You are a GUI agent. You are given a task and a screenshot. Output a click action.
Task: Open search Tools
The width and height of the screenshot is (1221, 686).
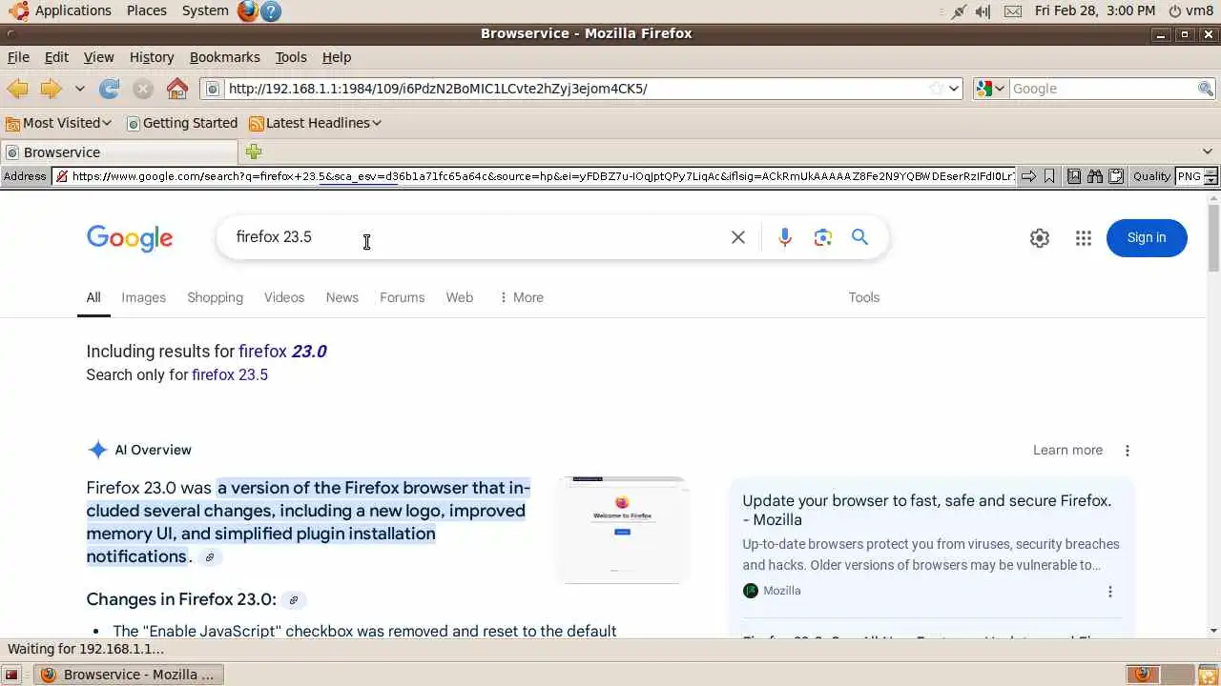click(x=863, y=297)
